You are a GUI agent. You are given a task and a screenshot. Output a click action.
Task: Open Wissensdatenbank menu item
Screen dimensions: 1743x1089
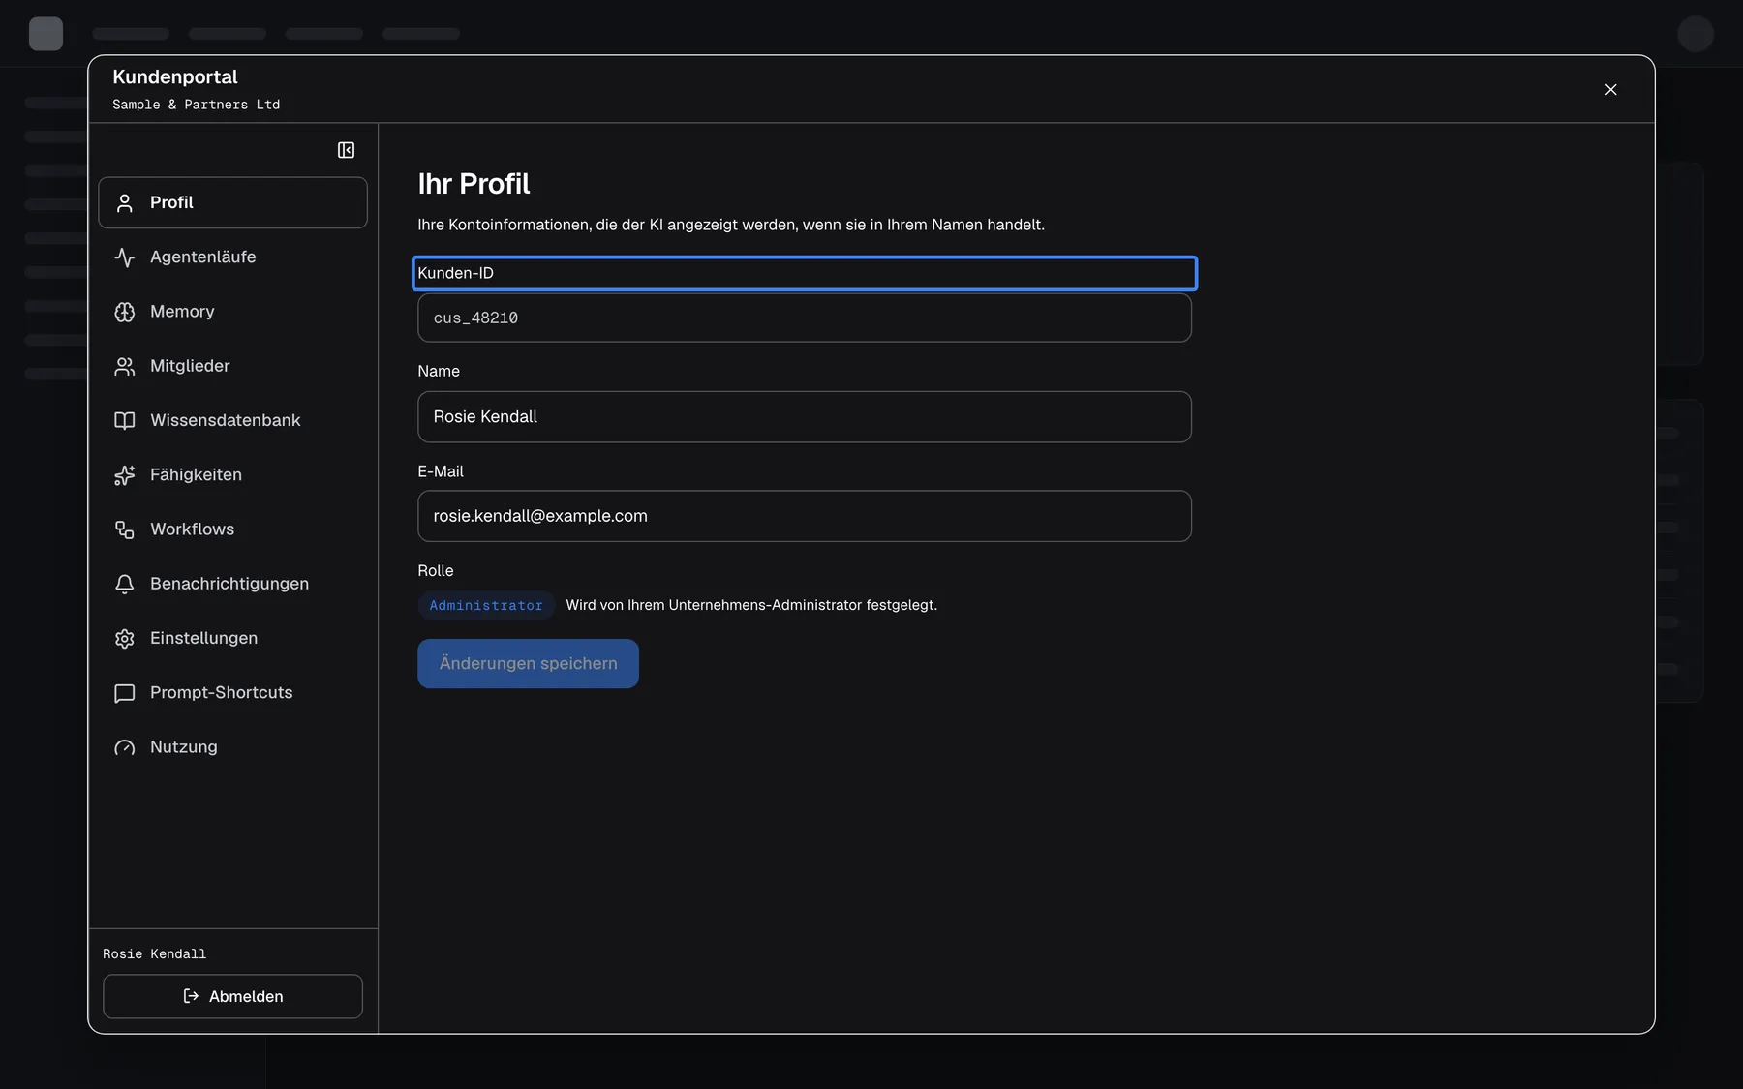coord(232,420)
